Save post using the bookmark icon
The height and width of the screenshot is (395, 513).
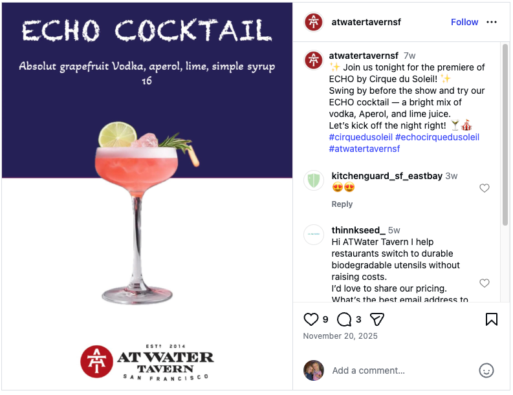click(492, 319)
